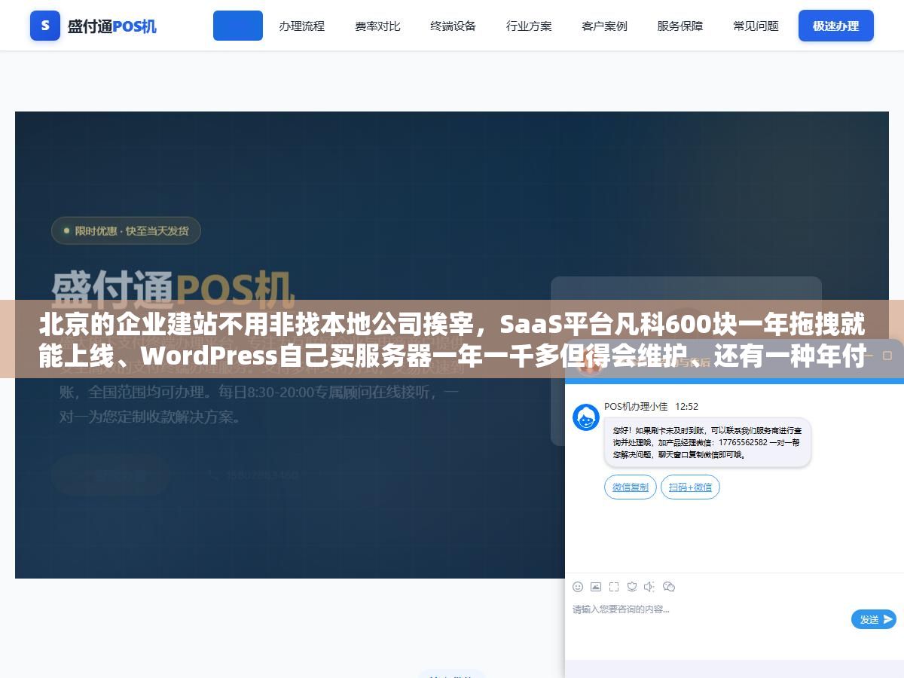Open 终端设备 navigation item
904x678 pixels.
(x=453, y=26)
